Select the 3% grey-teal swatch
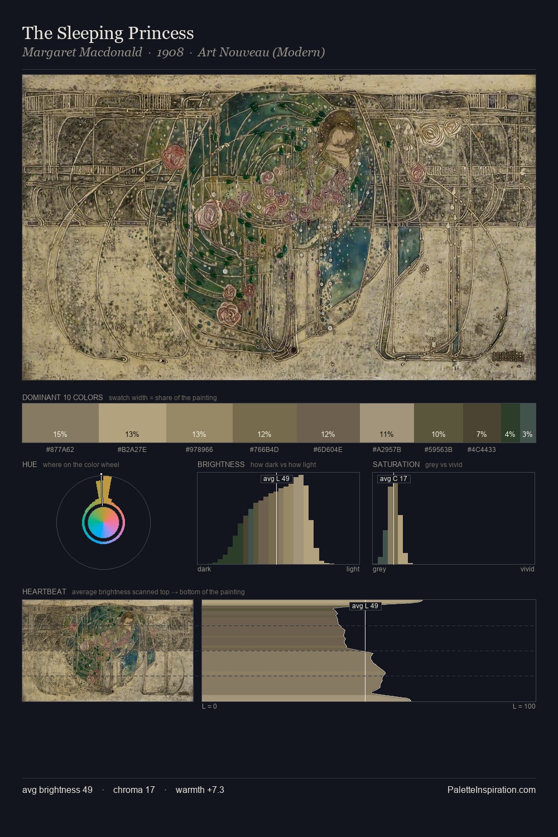The width and height of the screenshot is (558, 837). pos(528,423)
